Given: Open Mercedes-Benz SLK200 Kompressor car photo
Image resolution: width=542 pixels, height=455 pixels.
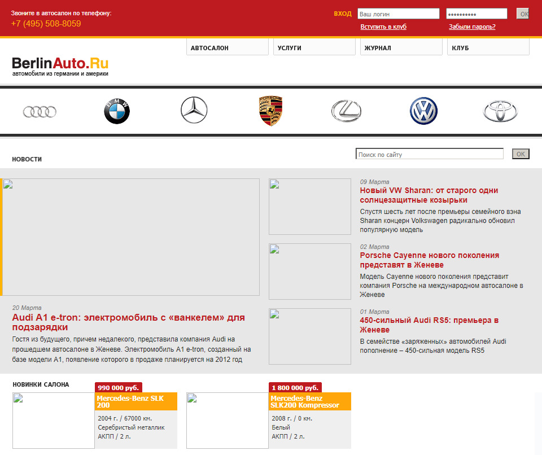Looking at the screenshot, I should coord(228,421).
